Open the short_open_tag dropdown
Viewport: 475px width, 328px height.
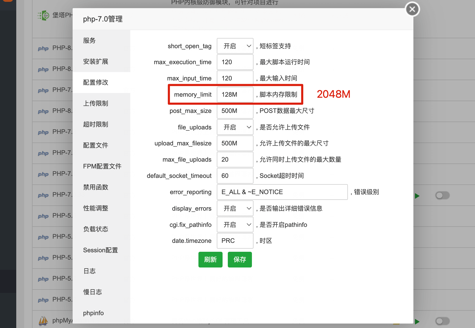point(235,46)
